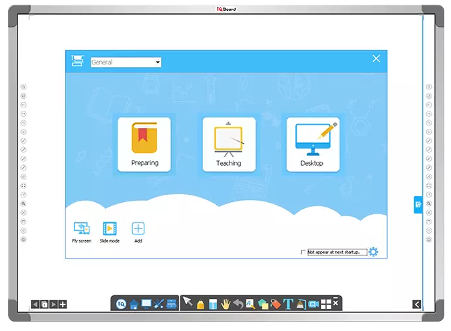Click the Add shortcut plus icon
Viewport: 451px width, 331px height.
138,229
